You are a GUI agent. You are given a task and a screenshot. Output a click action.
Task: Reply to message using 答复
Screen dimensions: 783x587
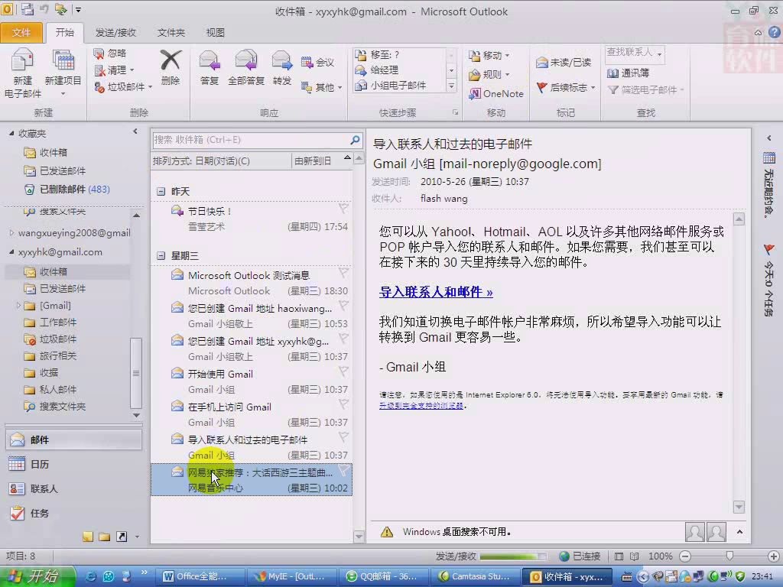coord(210,67)
